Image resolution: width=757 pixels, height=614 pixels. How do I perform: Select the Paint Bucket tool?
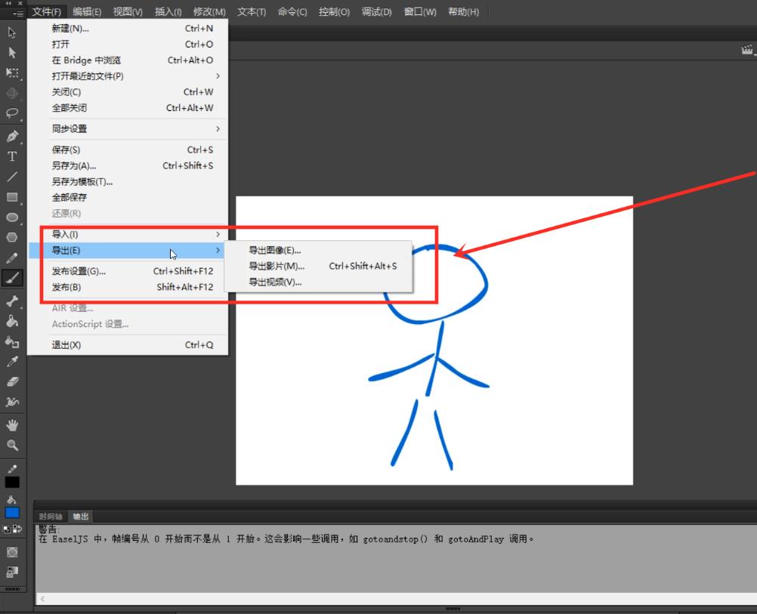(12, 321)
